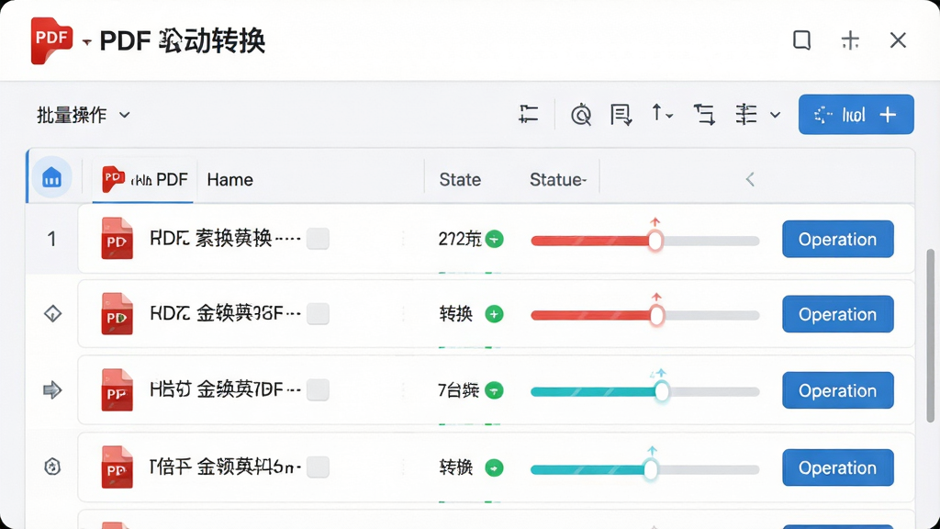940x529 pixels.
Task: Click the blue add button with plus sign
Action: (x=856, y=114)
